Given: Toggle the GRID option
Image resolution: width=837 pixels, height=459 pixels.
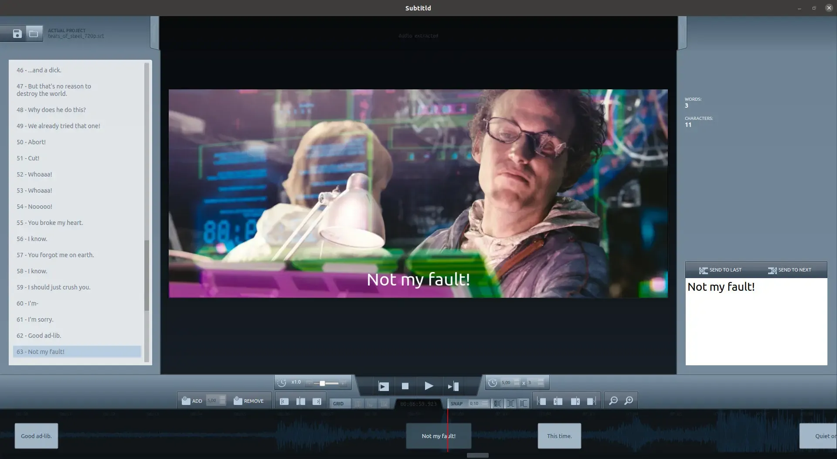Looking at the screenshot, I should [338, 404].
